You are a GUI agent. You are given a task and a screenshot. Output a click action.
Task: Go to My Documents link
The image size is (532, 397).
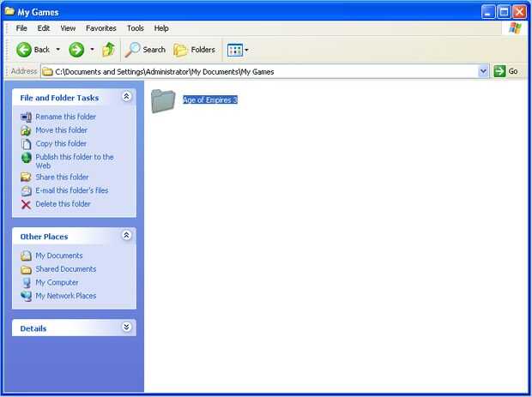[x=59, y=256]
